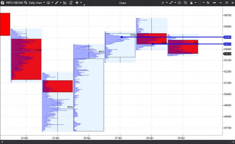Open the application logo menu
This screenshot has width=235, height=144.
(2, 3)
